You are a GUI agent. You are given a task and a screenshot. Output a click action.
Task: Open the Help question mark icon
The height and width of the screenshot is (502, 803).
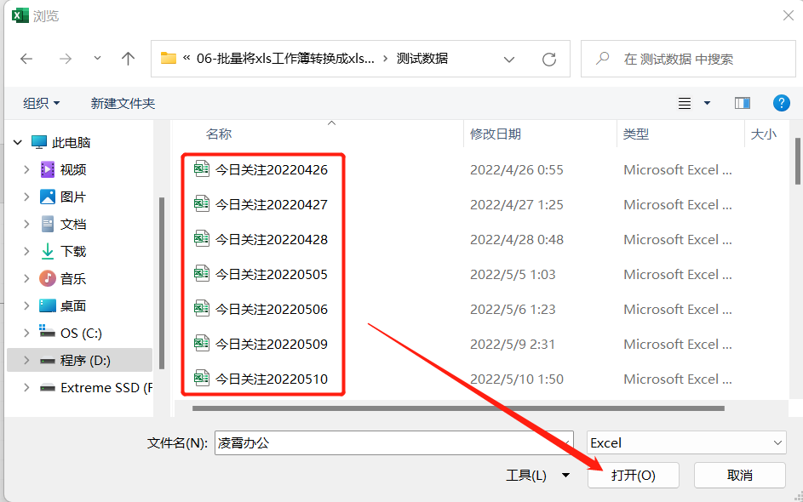(781, 103)
